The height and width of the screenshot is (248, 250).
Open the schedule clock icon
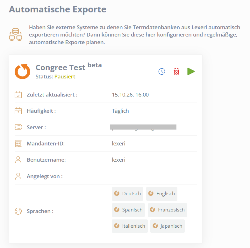click(162, 71)
